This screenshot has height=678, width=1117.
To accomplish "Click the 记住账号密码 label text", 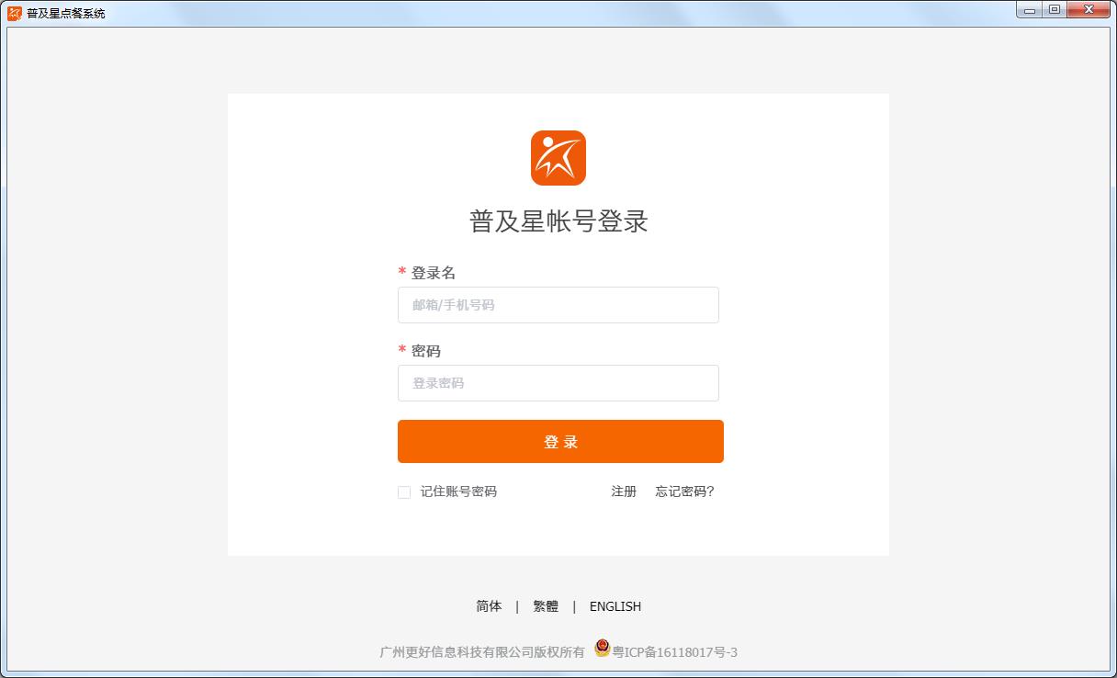I will point(458,492).
